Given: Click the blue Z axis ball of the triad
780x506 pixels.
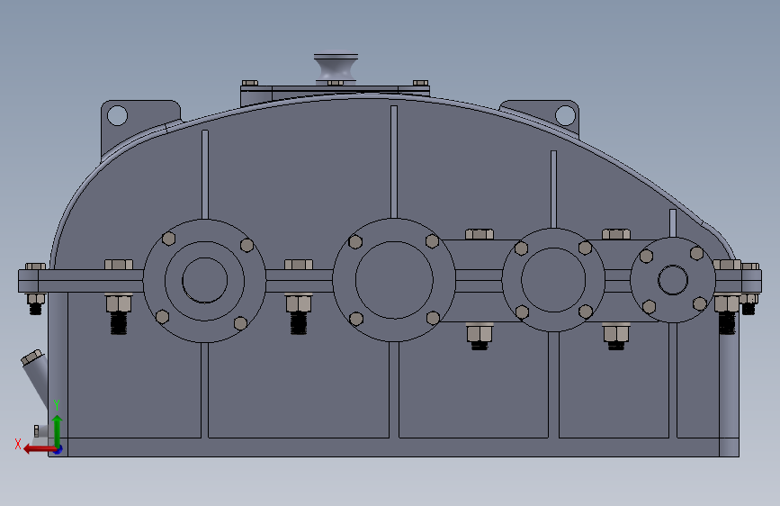Looking at the screenshot, I should (58, 449).
